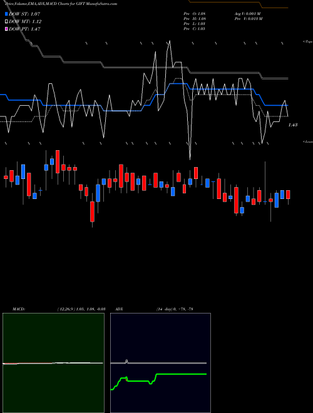Click the green ADX indicator line

click(158, 381)
